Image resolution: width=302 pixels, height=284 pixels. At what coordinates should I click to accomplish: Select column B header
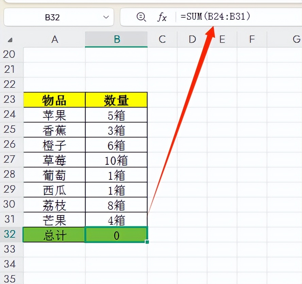tap(116, 40)
